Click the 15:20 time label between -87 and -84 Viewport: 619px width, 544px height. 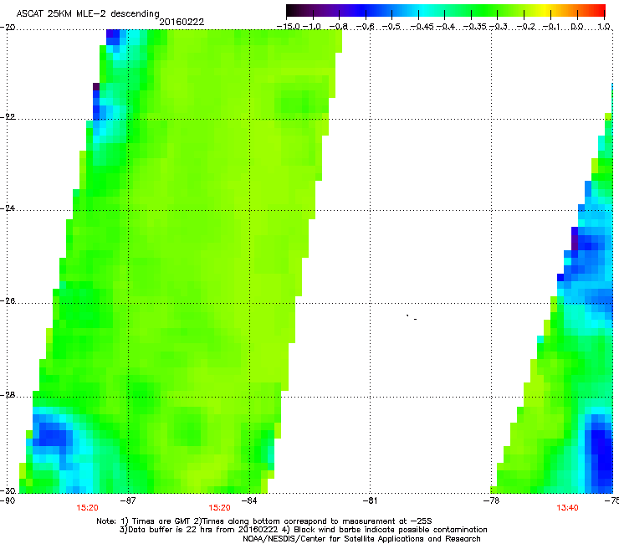click(219, 508)
